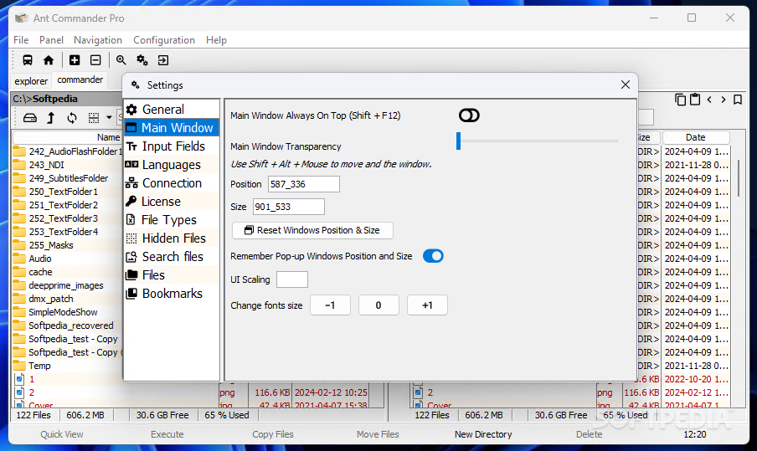Go up one directory in left panel
The height and width of the screenshot is (451, 757).
[51, 118]
